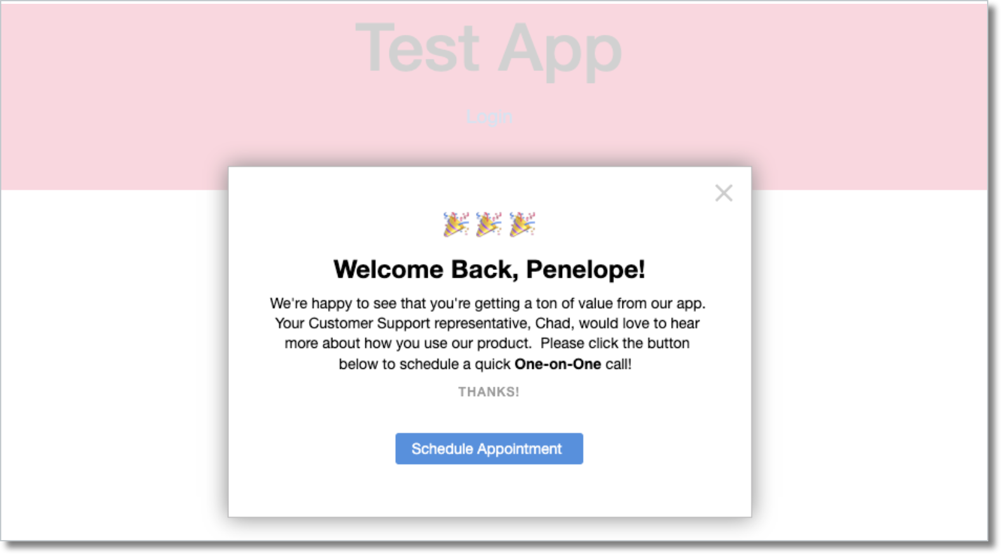The height and width of the screenshot is (554, 1001).
Task: Click the close cross at the dialog's corner
Action: pos(723,193)
